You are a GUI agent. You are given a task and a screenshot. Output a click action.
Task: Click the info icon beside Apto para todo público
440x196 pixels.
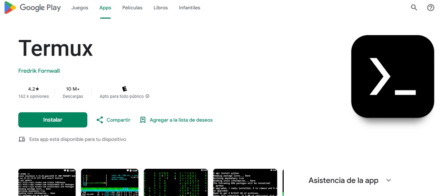[147, 96]
